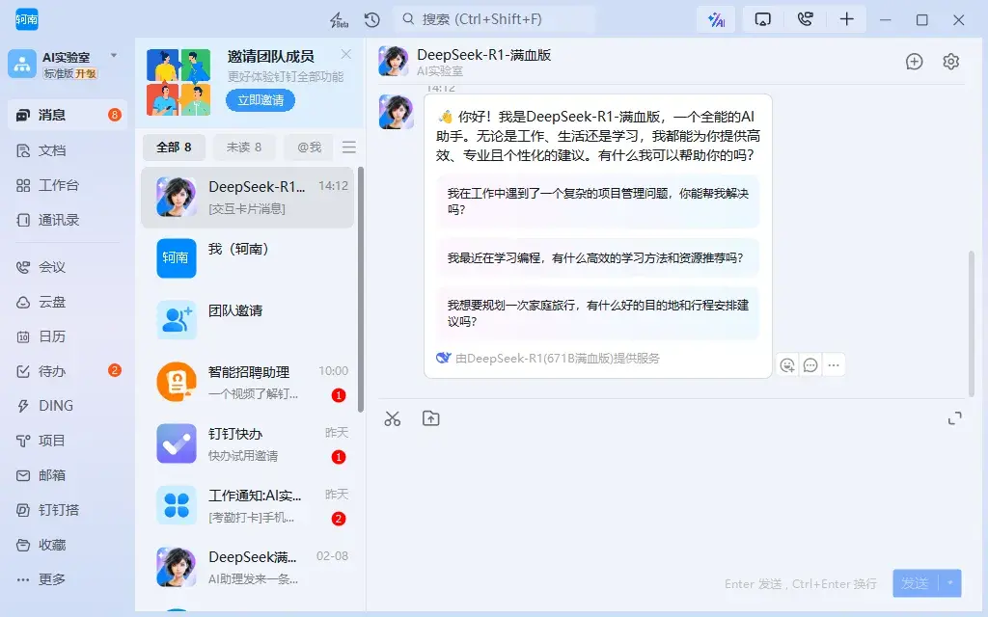988x617 pixels.
Task: Click the 升级 upgrade label
Action: 86,73
